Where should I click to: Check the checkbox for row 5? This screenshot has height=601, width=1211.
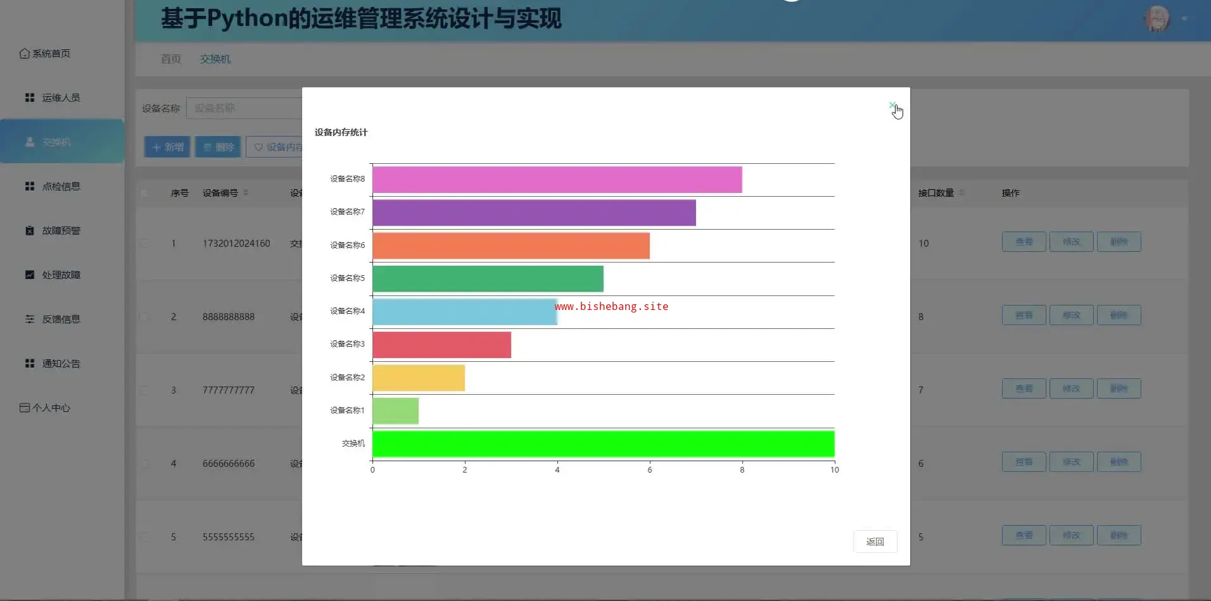(144, 537)
